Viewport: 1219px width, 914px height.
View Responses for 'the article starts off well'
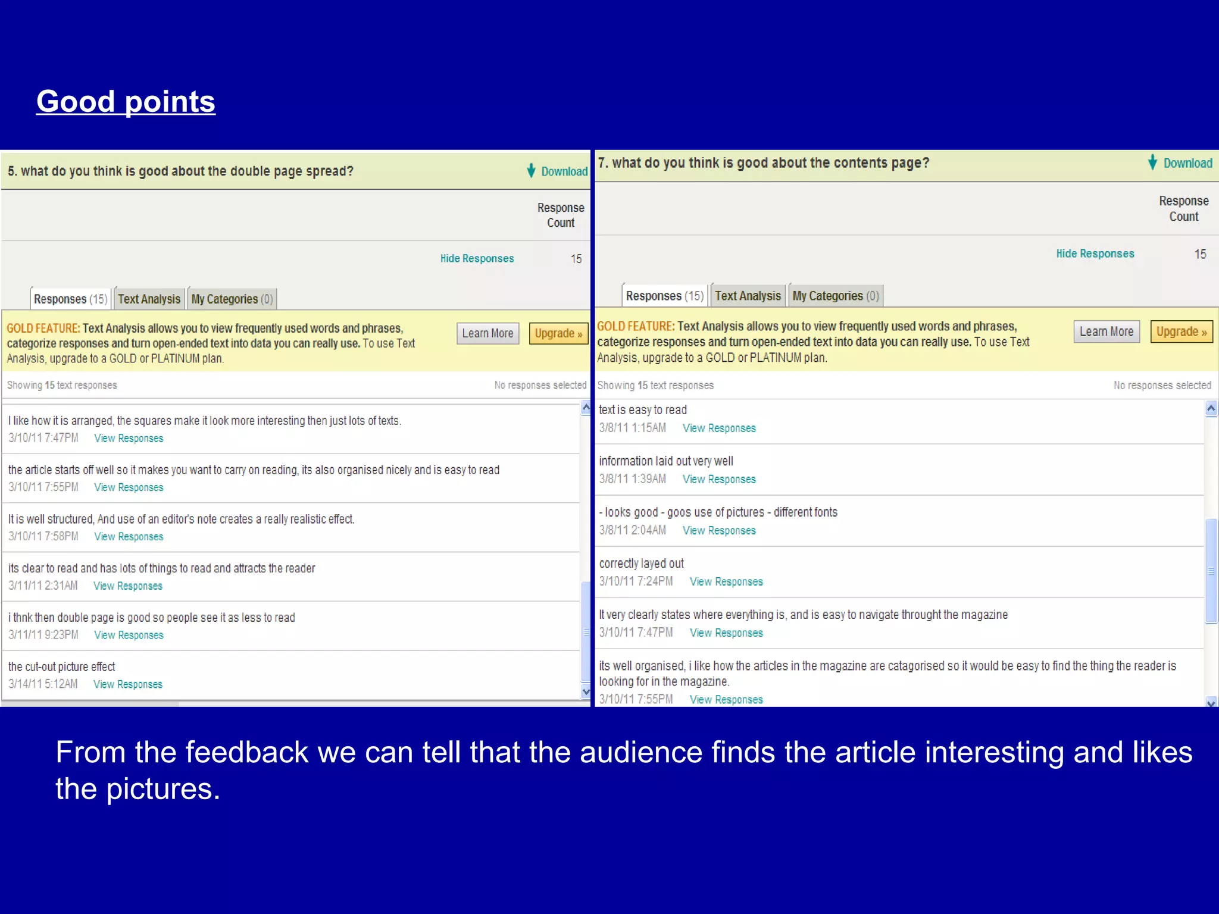129,487
